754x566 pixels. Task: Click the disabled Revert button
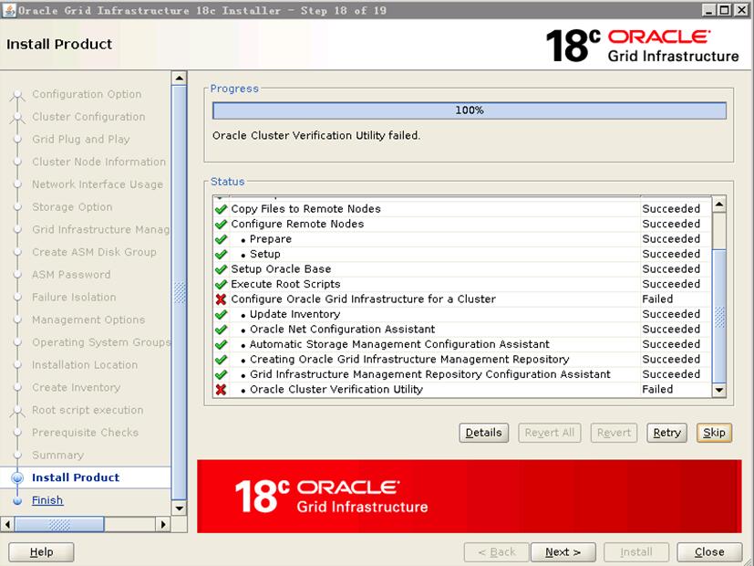click(614, 433)
